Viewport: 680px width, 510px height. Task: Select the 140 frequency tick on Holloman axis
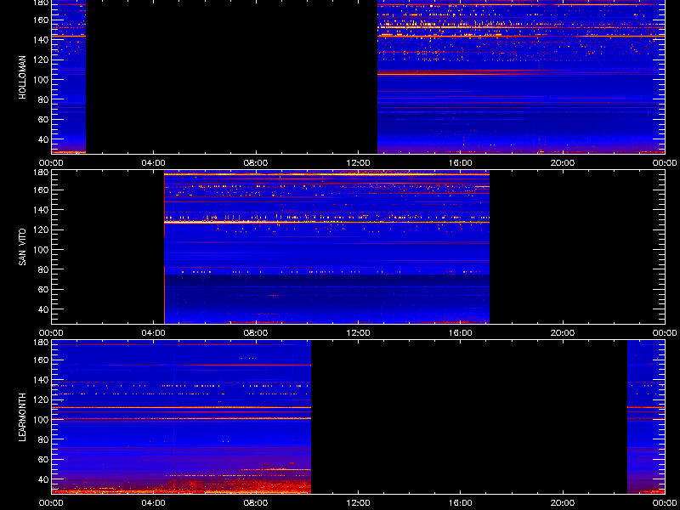coord(42,40)
